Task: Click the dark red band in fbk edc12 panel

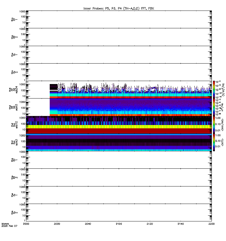Action: 119,131
